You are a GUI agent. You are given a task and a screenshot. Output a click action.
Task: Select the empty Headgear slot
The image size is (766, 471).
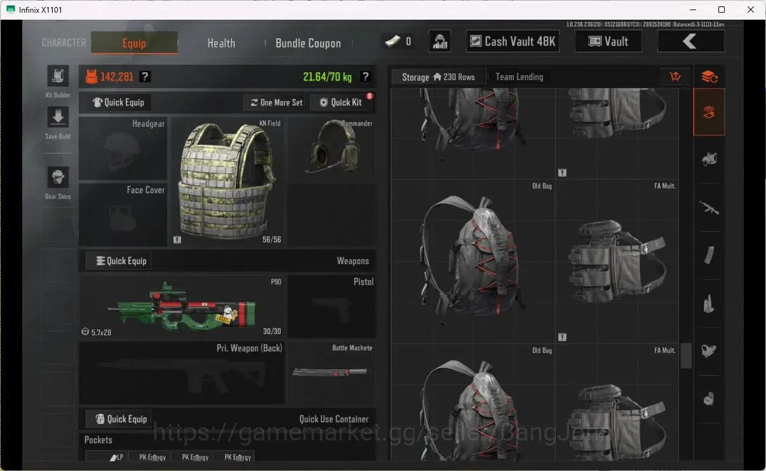(123, 149)
